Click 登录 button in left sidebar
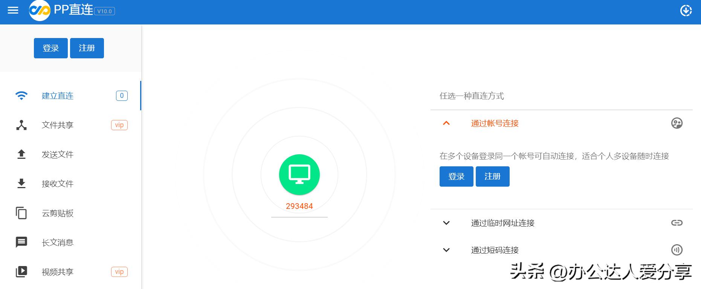Viewport: 701px width, 289px height. click(x=51, y=48)
